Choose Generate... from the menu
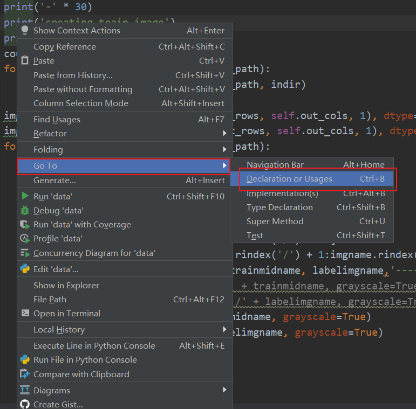416x409 pixels. (x=125, y=181)
